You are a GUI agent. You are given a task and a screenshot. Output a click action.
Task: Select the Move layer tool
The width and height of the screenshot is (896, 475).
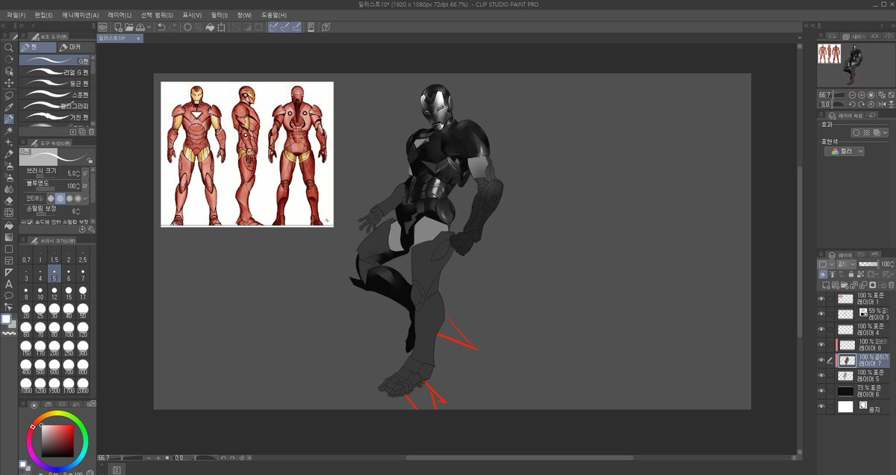tap(9, 83)
